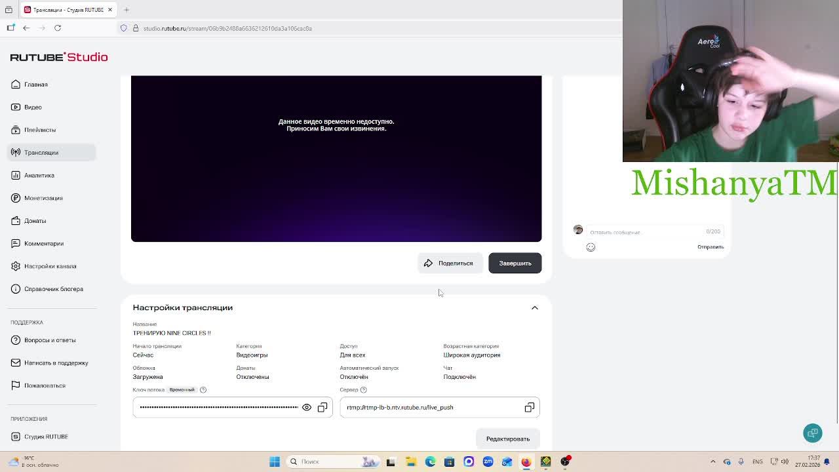Open the Монетизация sidebar section
839x472 pixels.
click(x=43, y=198)
